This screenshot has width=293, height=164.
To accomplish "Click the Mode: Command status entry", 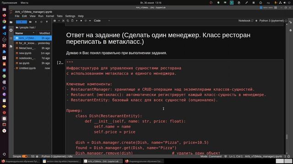I will (211, 156).
